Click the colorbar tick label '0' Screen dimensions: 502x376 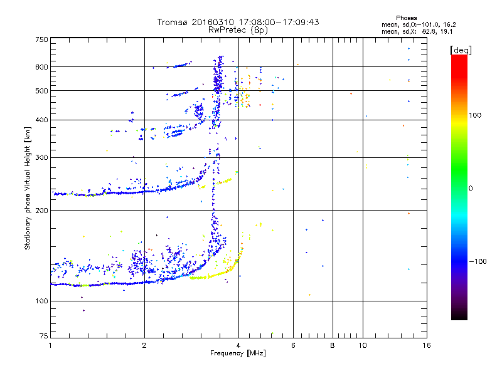[x=471, y=189]
